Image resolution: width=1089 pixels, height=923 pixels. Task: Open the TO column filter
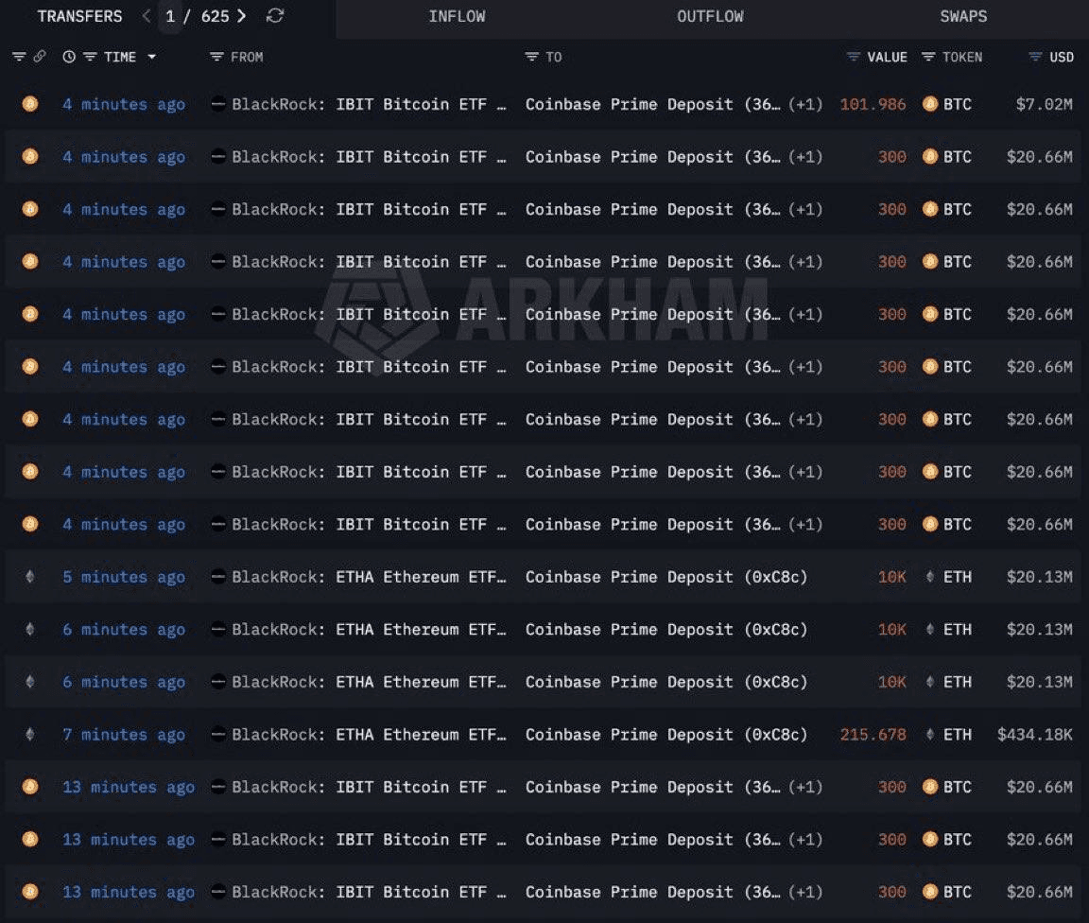coord(532,57)
